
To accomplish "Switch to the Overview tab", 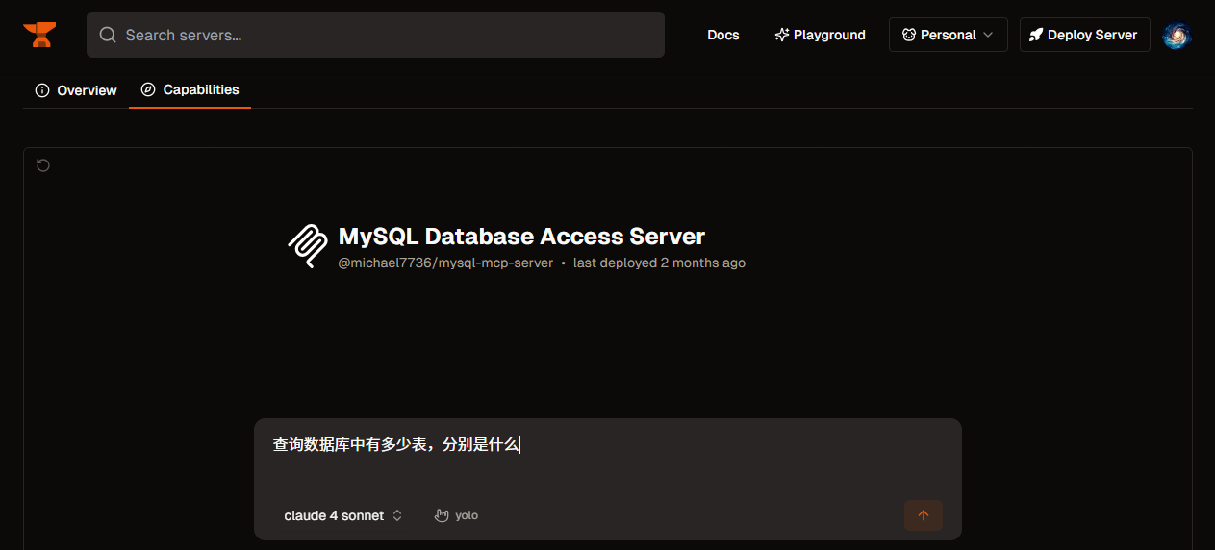I will (76, 90).
